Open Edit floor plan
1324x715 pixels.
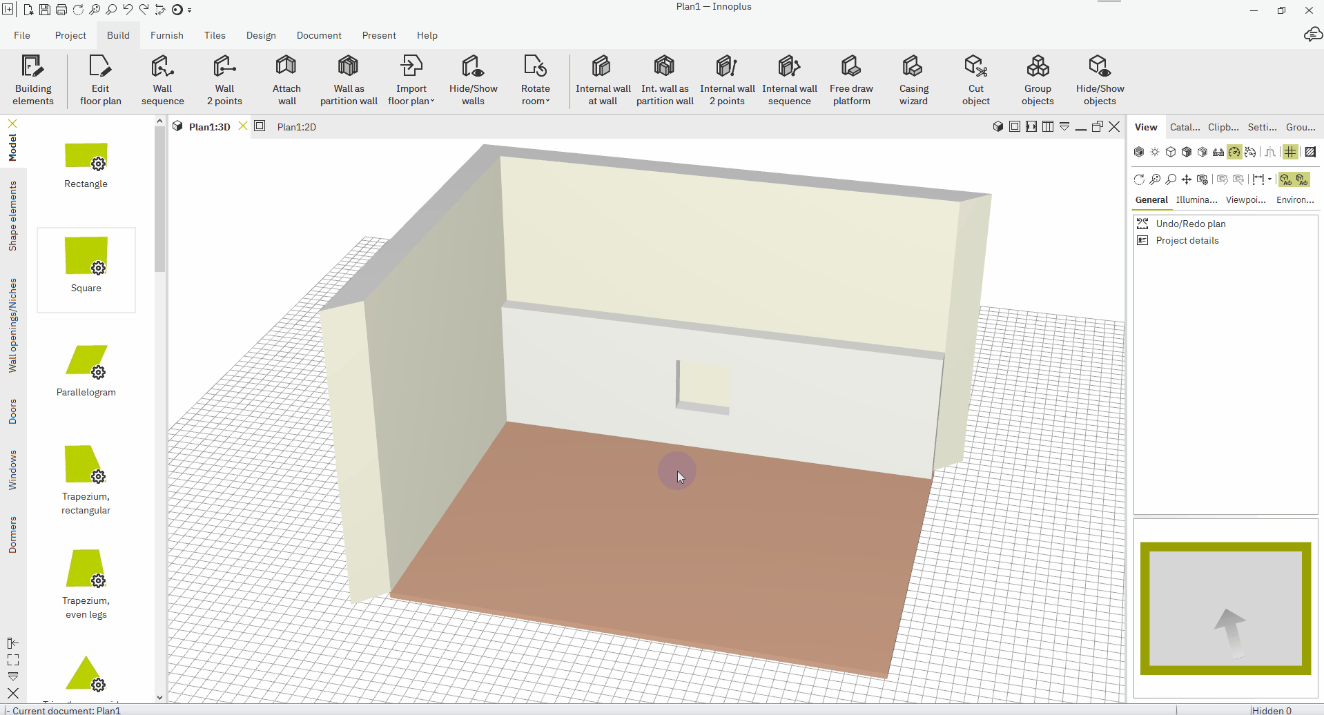click(x=99, y=78)
